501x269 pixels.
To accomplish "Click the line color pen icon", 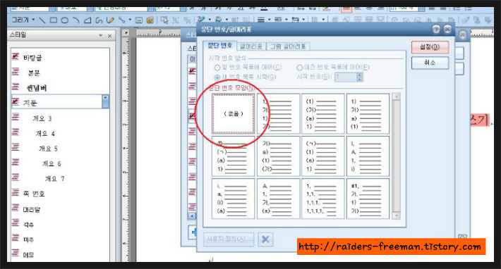I will click(x=201, y=20).
